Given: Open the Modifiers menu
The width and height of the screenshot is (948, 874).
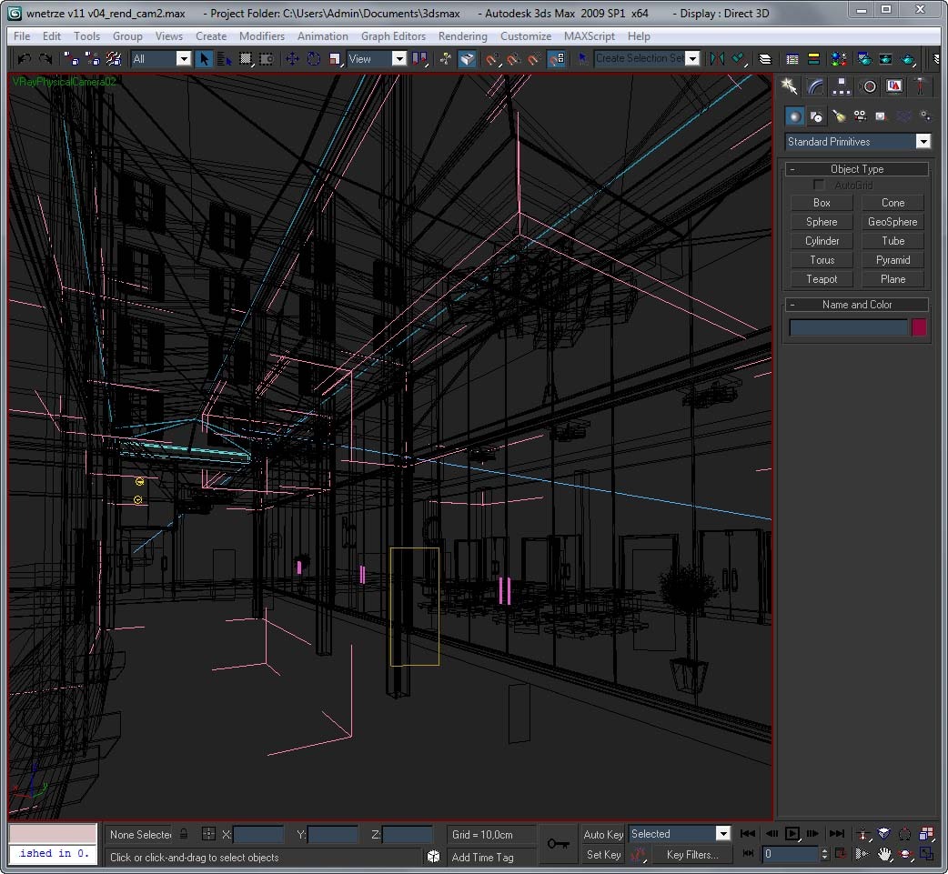Looking at the screenshot, I should (x=261, y=36).
